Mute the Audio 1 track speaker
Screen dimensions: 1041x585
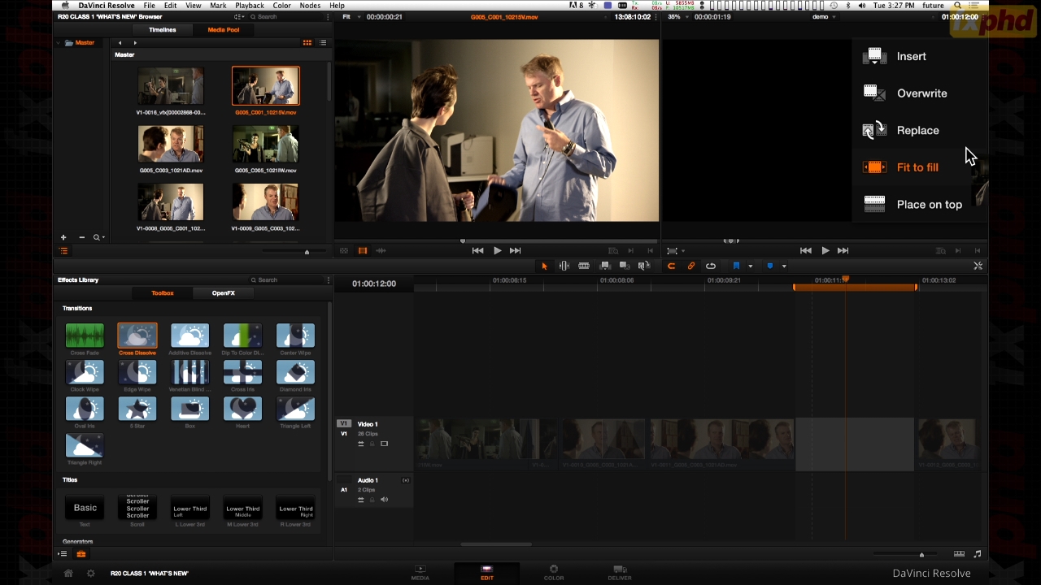tap(385, 500)
